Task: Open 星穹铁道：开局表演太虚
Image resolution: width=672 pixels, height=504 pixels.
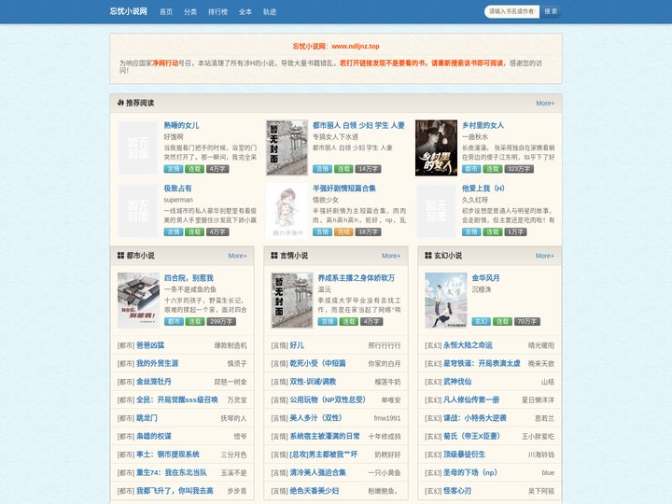Action: click(482, 363)
